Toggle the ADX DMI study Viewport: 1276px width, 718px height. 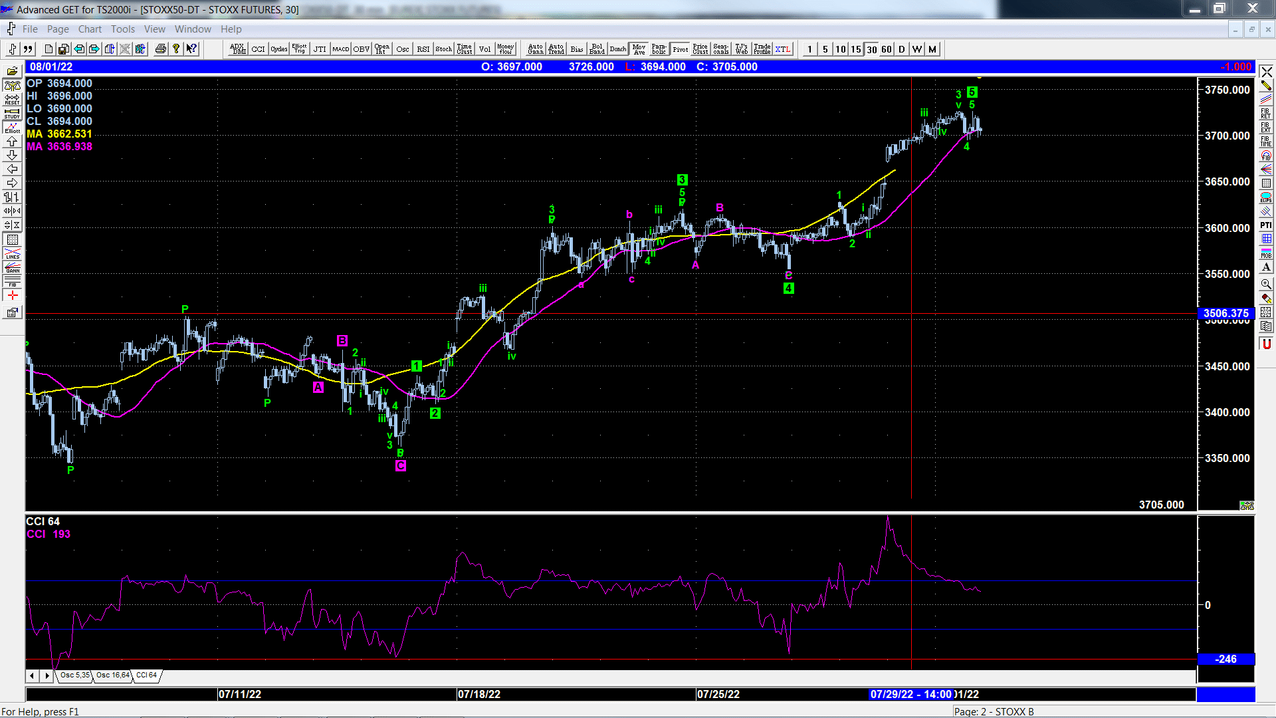237,49
